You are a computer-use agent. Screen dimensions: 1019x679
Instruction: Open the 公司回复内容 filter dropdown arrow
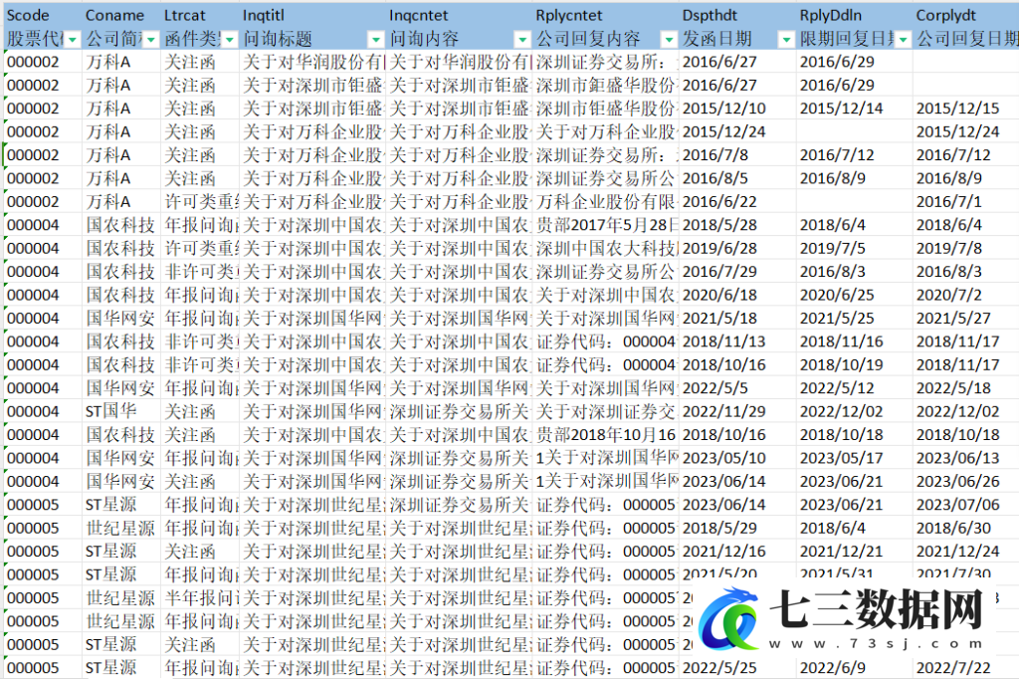point(669,40)
